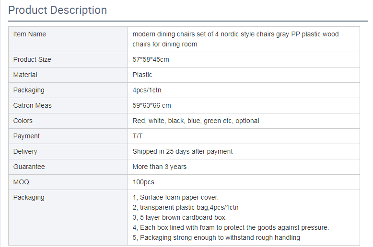Click the T/T payment value
This screenshot has width=373, height=247.
138,136
